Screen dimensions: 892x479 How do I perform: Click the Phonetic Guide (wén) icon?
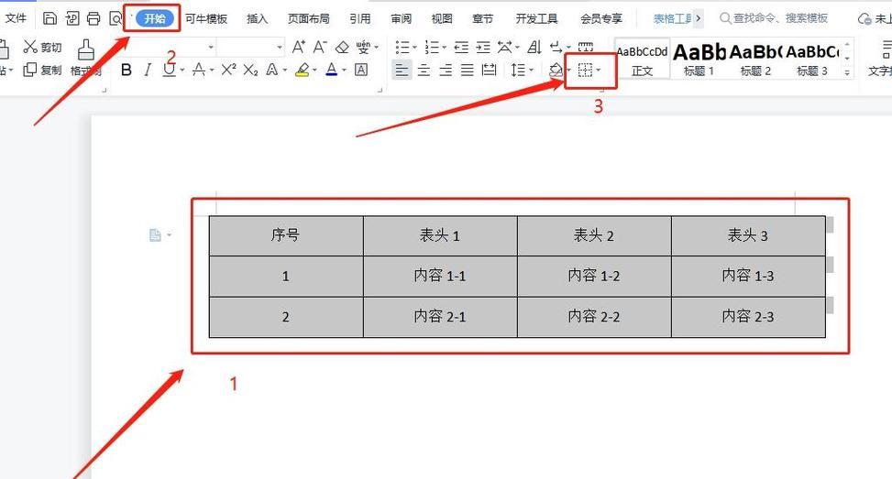pyautogui.click(x=363, y=47)
